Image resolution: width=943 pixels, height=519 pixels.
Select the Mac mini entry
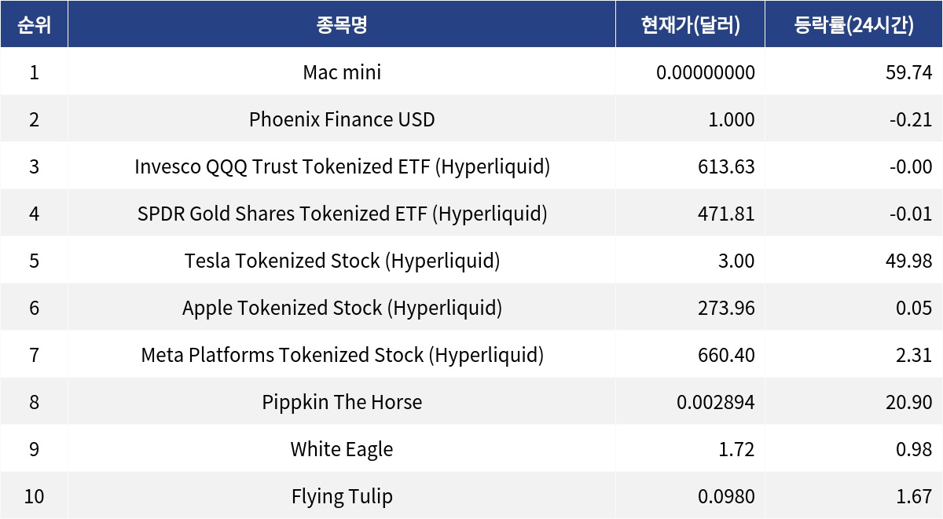[342, 73]
